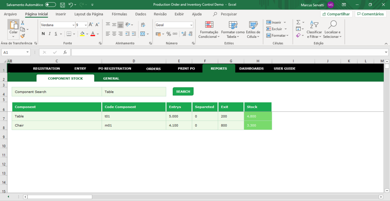Open the Fórmulas ribbon tab

click(120, 14)
